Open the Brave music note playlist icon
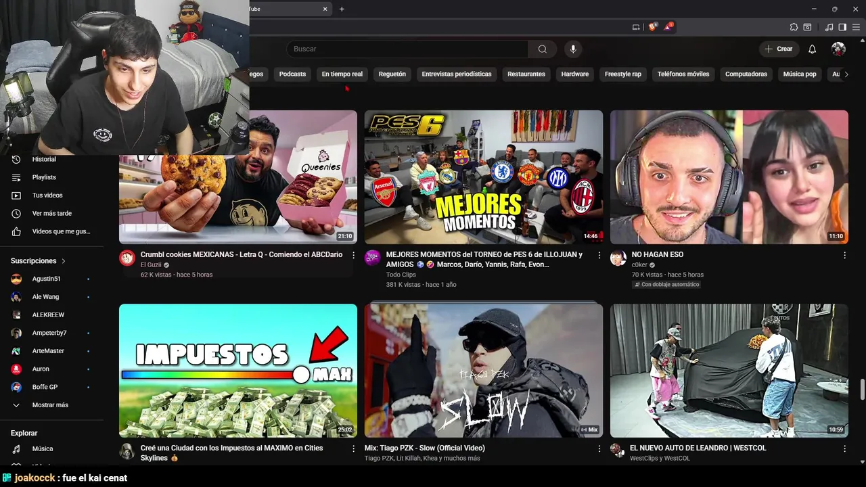 pyautogui.click(x=829, y=27)
